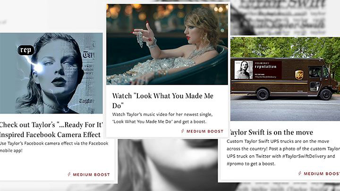Click the lightning bolt icon on the music video card

click(x=183, y=132)
